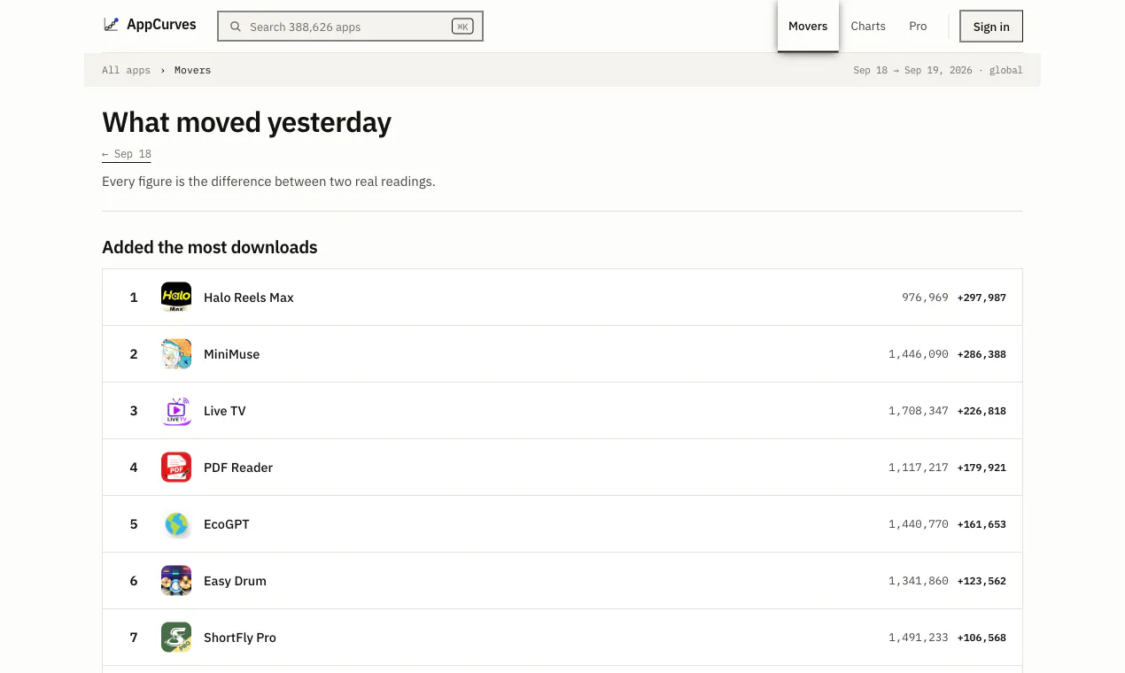Click the +179,921 download gain
Image resolution: width=1125 pixels, height=673 pixels.
pyautogui.click(x=981, y=468)
